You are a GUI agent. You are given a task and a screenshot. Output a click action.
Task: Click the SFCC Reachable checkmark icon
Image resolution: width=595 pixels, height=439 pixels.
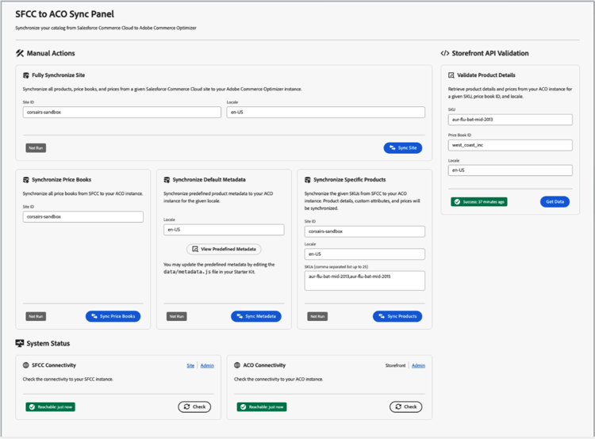click(x=32, y=407)
